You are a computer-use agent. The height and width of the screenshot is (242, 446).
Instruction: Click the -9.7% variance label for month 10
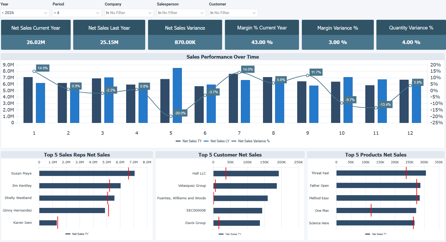click(x=350, y=100)
